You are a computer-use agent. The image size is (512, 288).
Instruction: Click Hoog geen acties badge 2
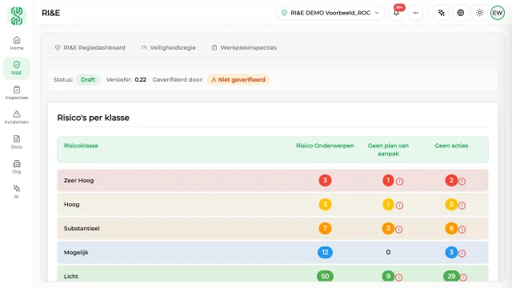coord(451,205)
